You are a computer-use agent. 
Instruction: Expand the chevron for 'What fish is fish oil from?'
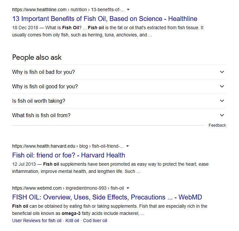click(222, 115)
